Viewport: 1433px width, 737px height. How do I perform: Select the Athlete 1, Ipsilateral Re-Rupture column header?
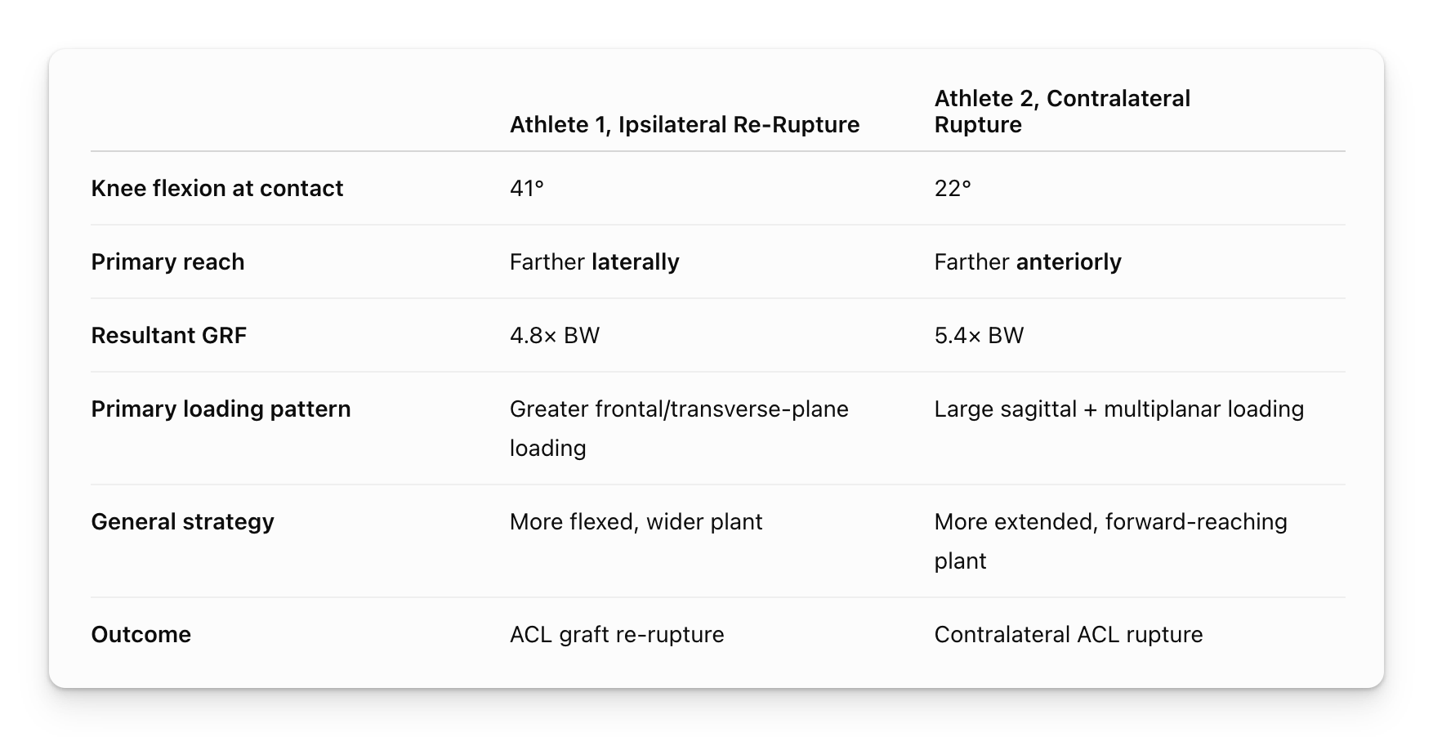pos(685,124)
